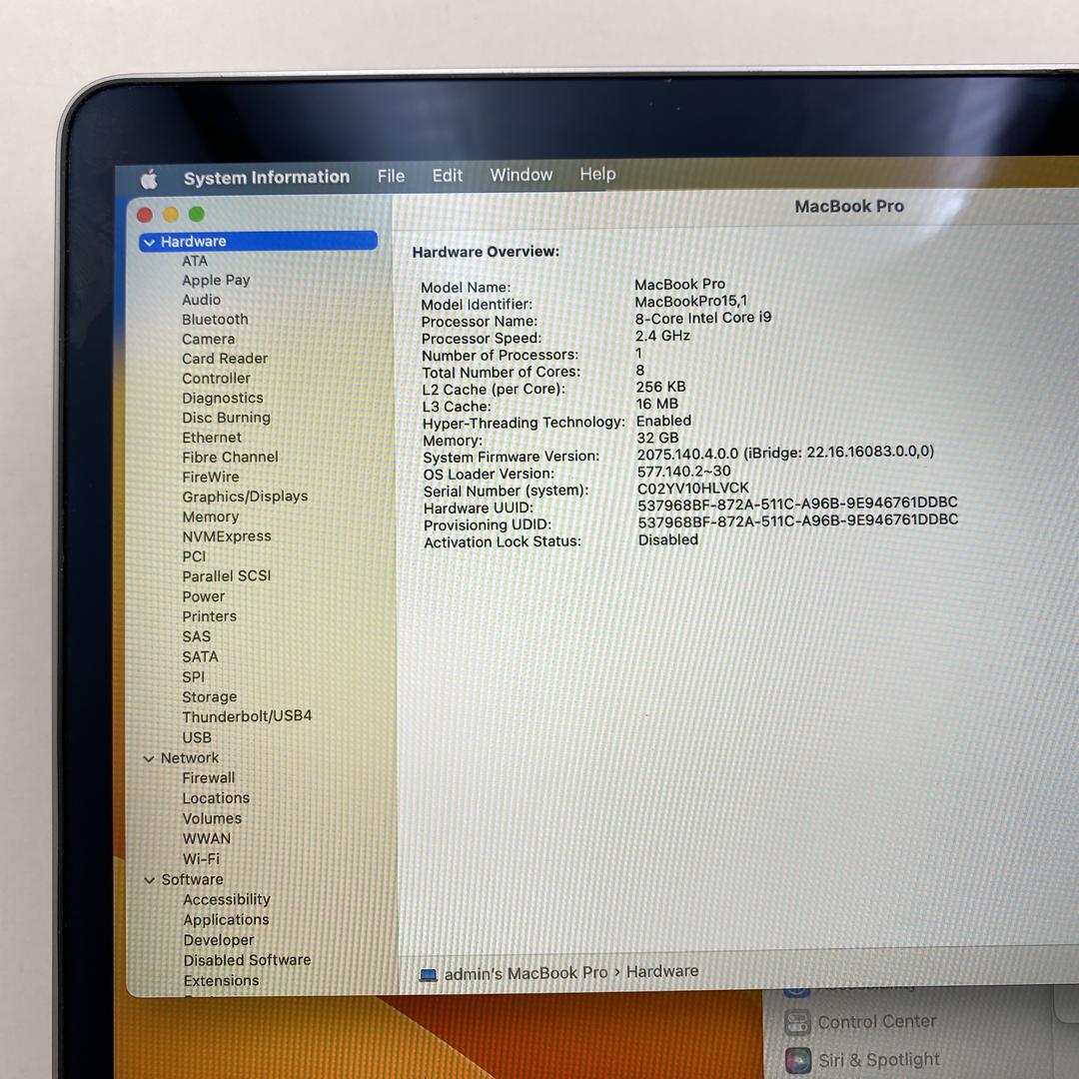
Task: Click the serial number C02YV10HLVCK
Action: click(x=693, y=488)
